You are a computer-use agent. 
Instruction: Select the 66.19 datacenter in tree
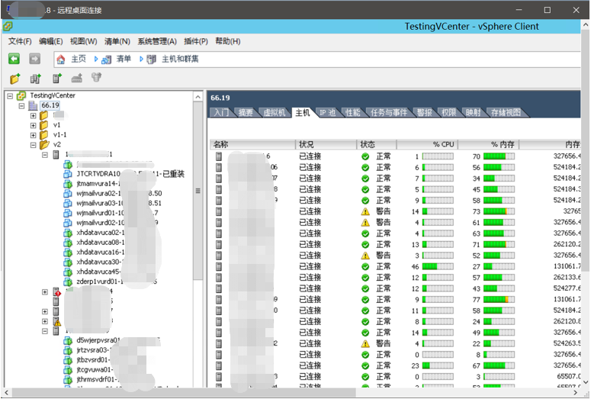50,105
